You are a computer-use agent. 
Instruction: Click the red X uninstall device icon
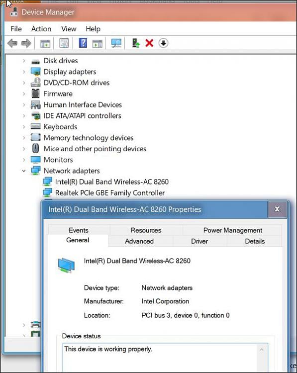149,43
